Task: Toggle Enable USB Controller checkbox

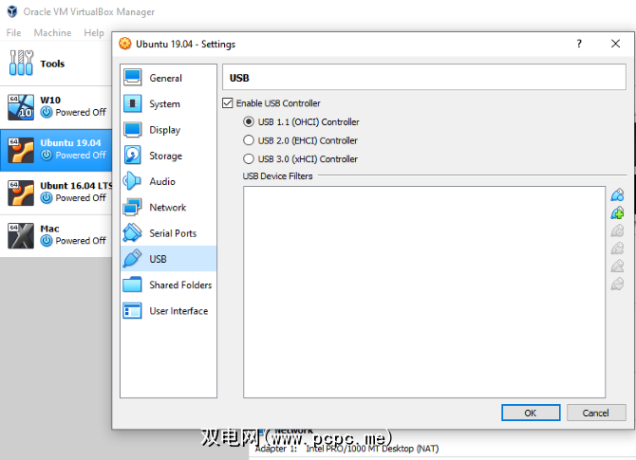Action: (x=228, y=103)
